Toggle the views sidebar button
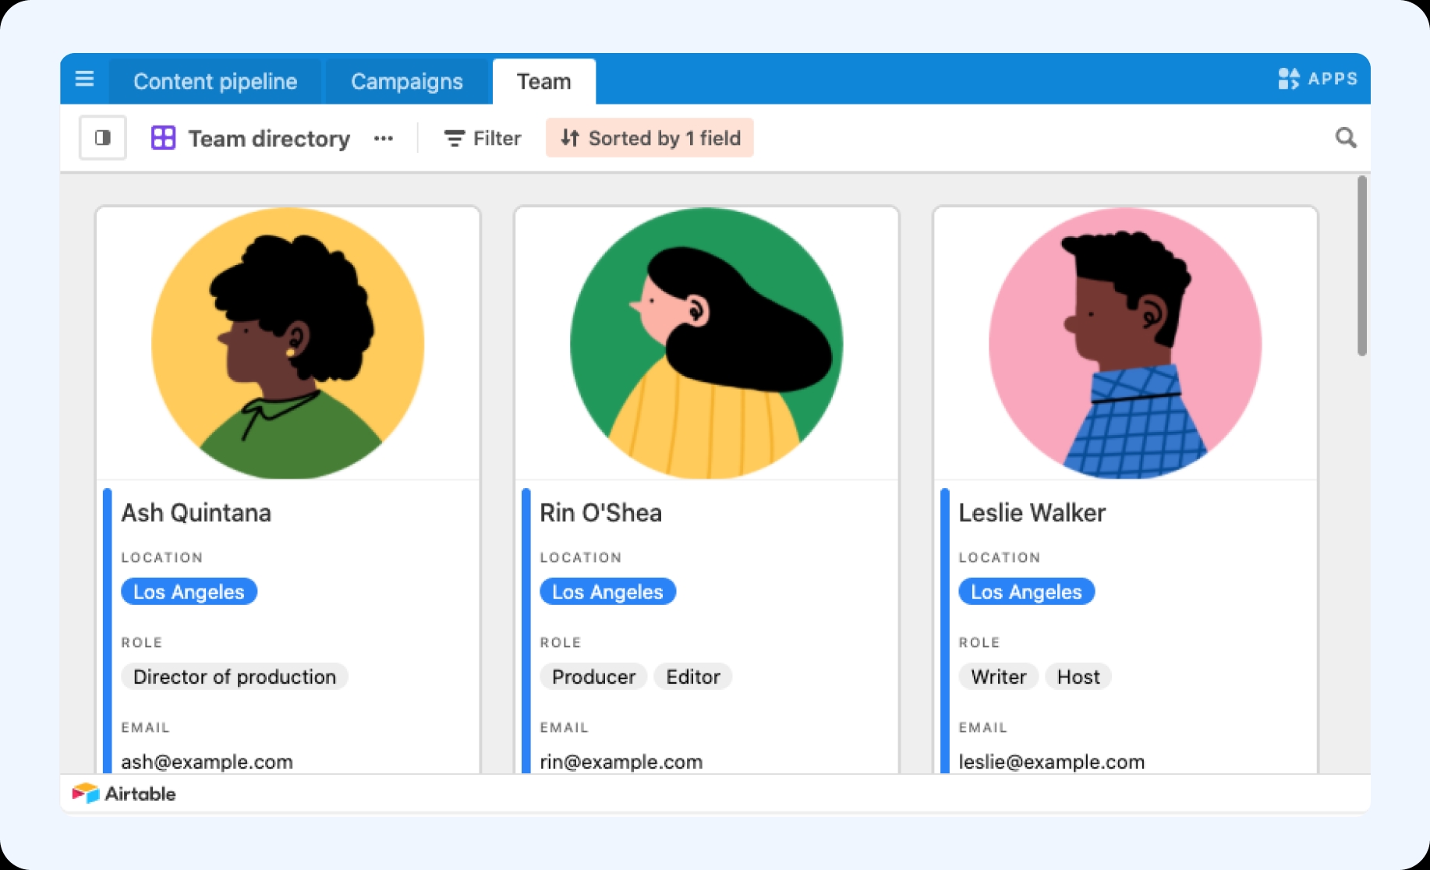Viewport: 1430px width, 870px height. click(x=103, y=138)
